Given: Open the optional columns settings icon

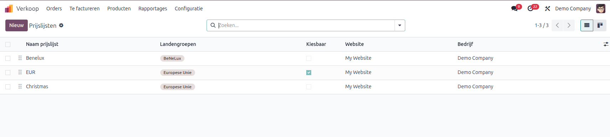Looking at the screenshot, I should click(x=606, y=44).
